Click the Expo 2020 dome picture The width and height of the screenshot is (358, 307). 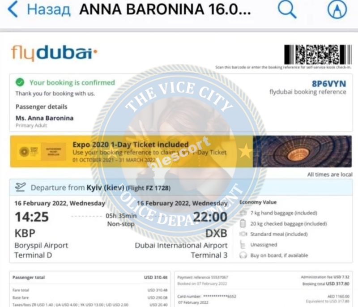(303, 151)
